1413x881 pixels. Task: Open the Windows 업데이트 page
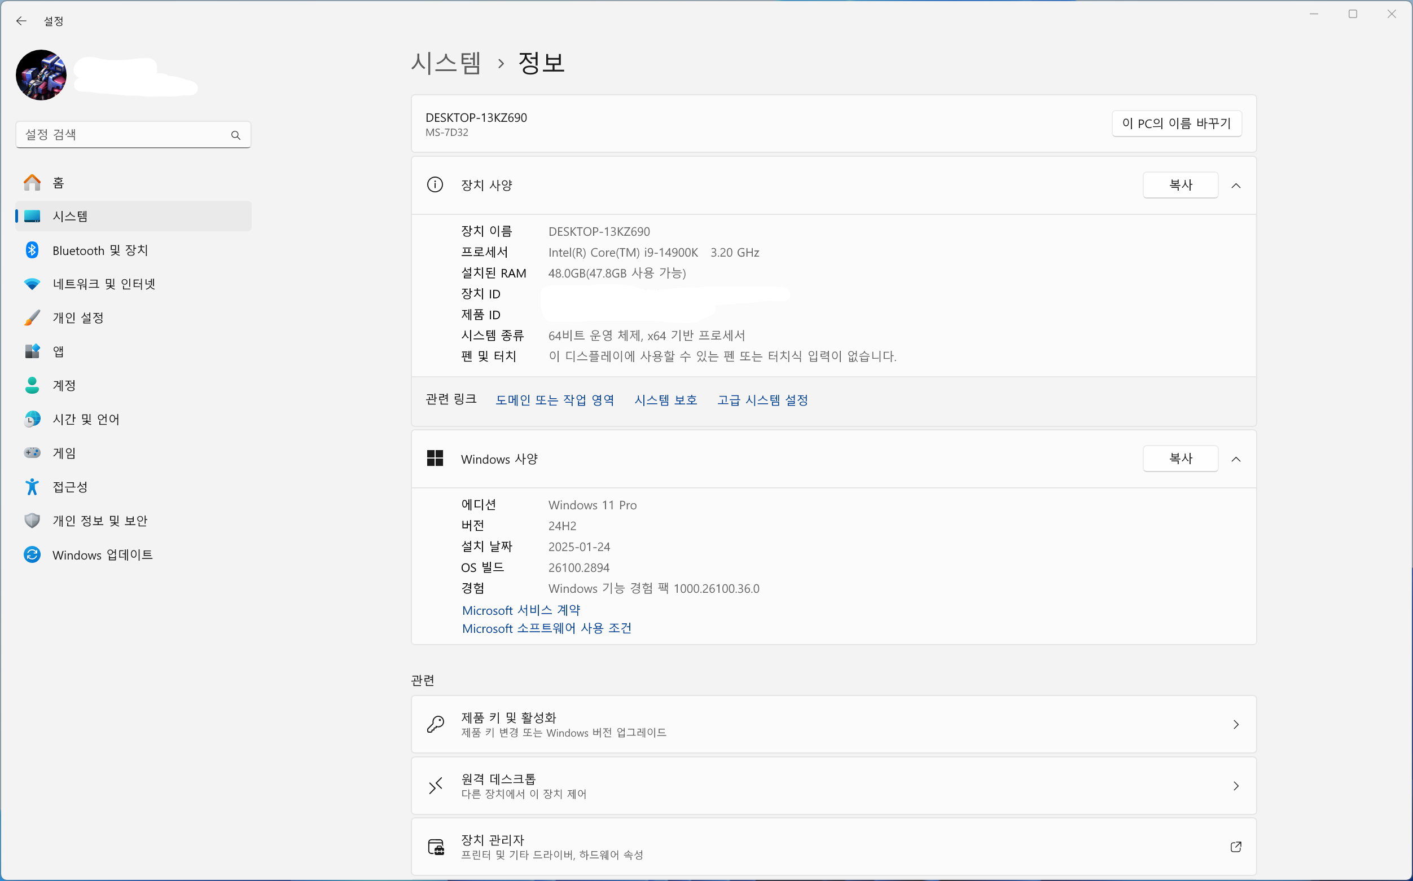coord(134,554)
